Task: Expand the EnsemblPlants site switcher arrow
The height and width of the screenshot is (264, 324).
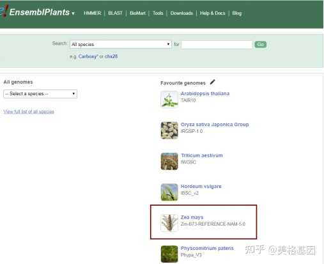Action: [73, 13]
